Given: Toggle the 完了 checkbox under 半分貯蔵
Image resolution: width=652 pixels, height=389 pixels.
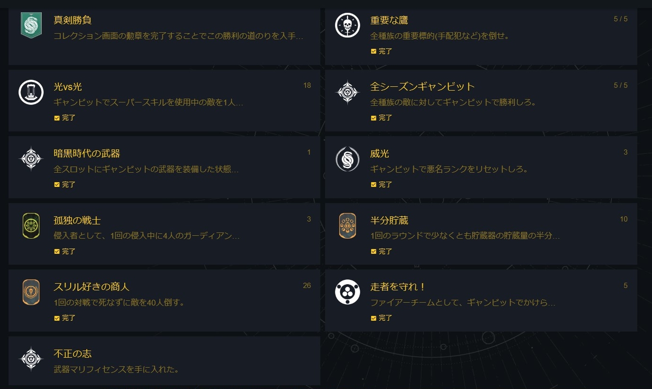Looking at the screenshot, I should (x=373, y=251).
